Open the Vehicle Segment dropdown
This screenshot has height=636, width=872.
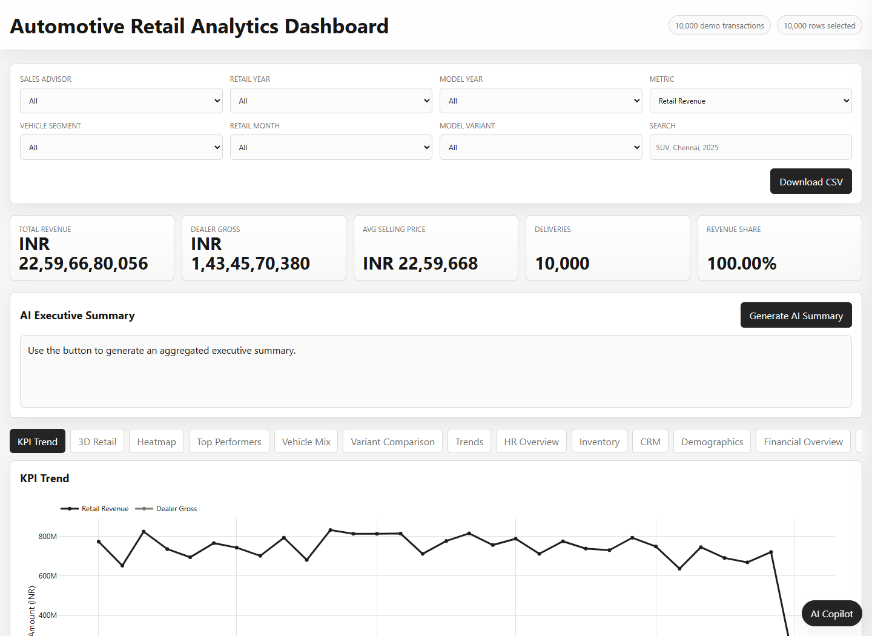coord(121,147)
